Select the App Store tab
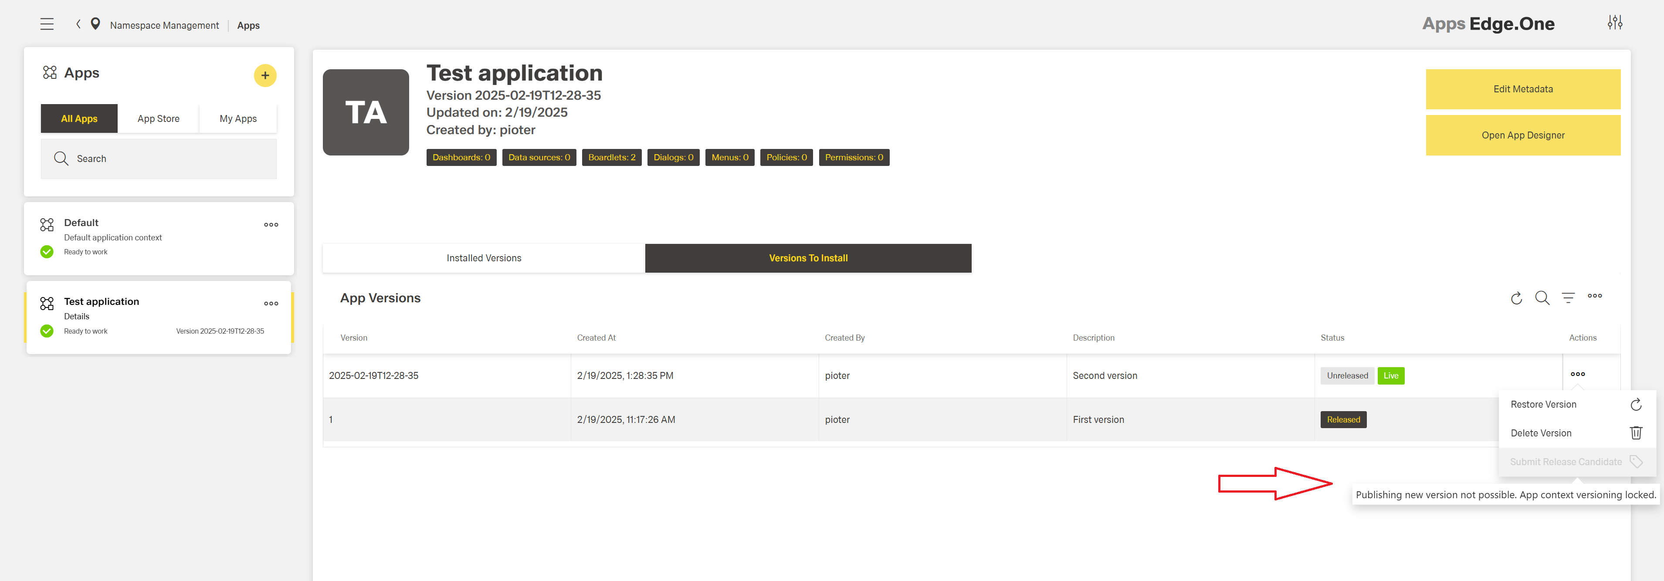This screenshot has height=581, width=1664. 158,118
